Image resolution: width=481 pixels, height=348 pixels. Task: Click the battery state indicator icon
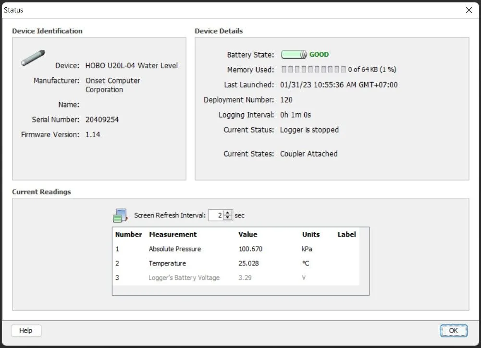(x=294, y=55)
